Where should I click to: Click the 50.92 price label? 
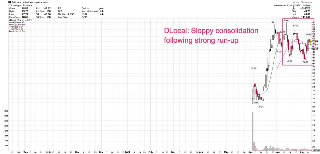pos(309,34)
